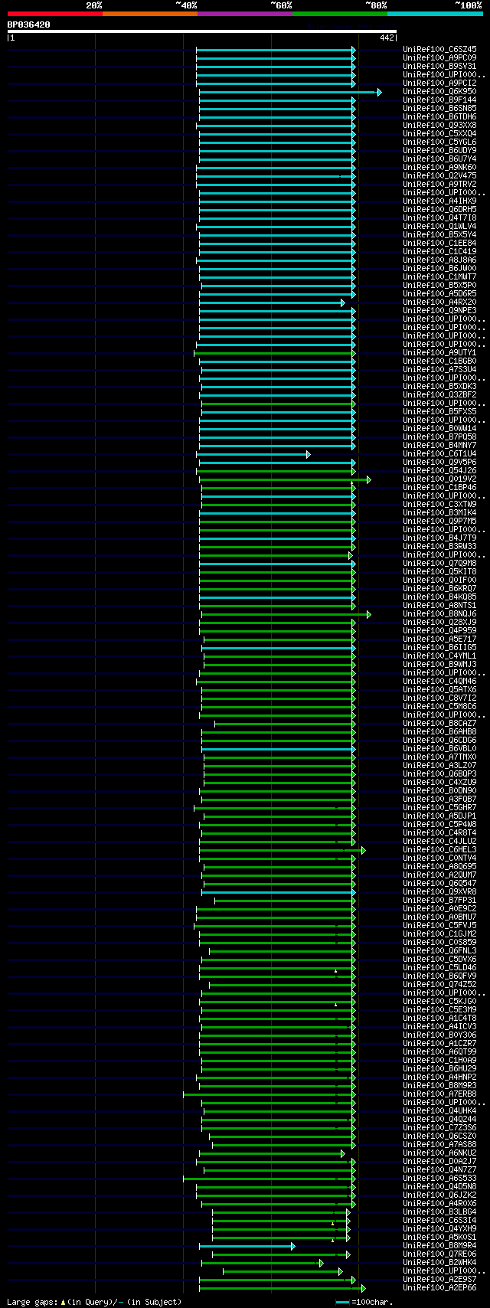Select hit UniRef100_B6TDH6
This screenshot has width=490, height=1308.
(439, 117)
